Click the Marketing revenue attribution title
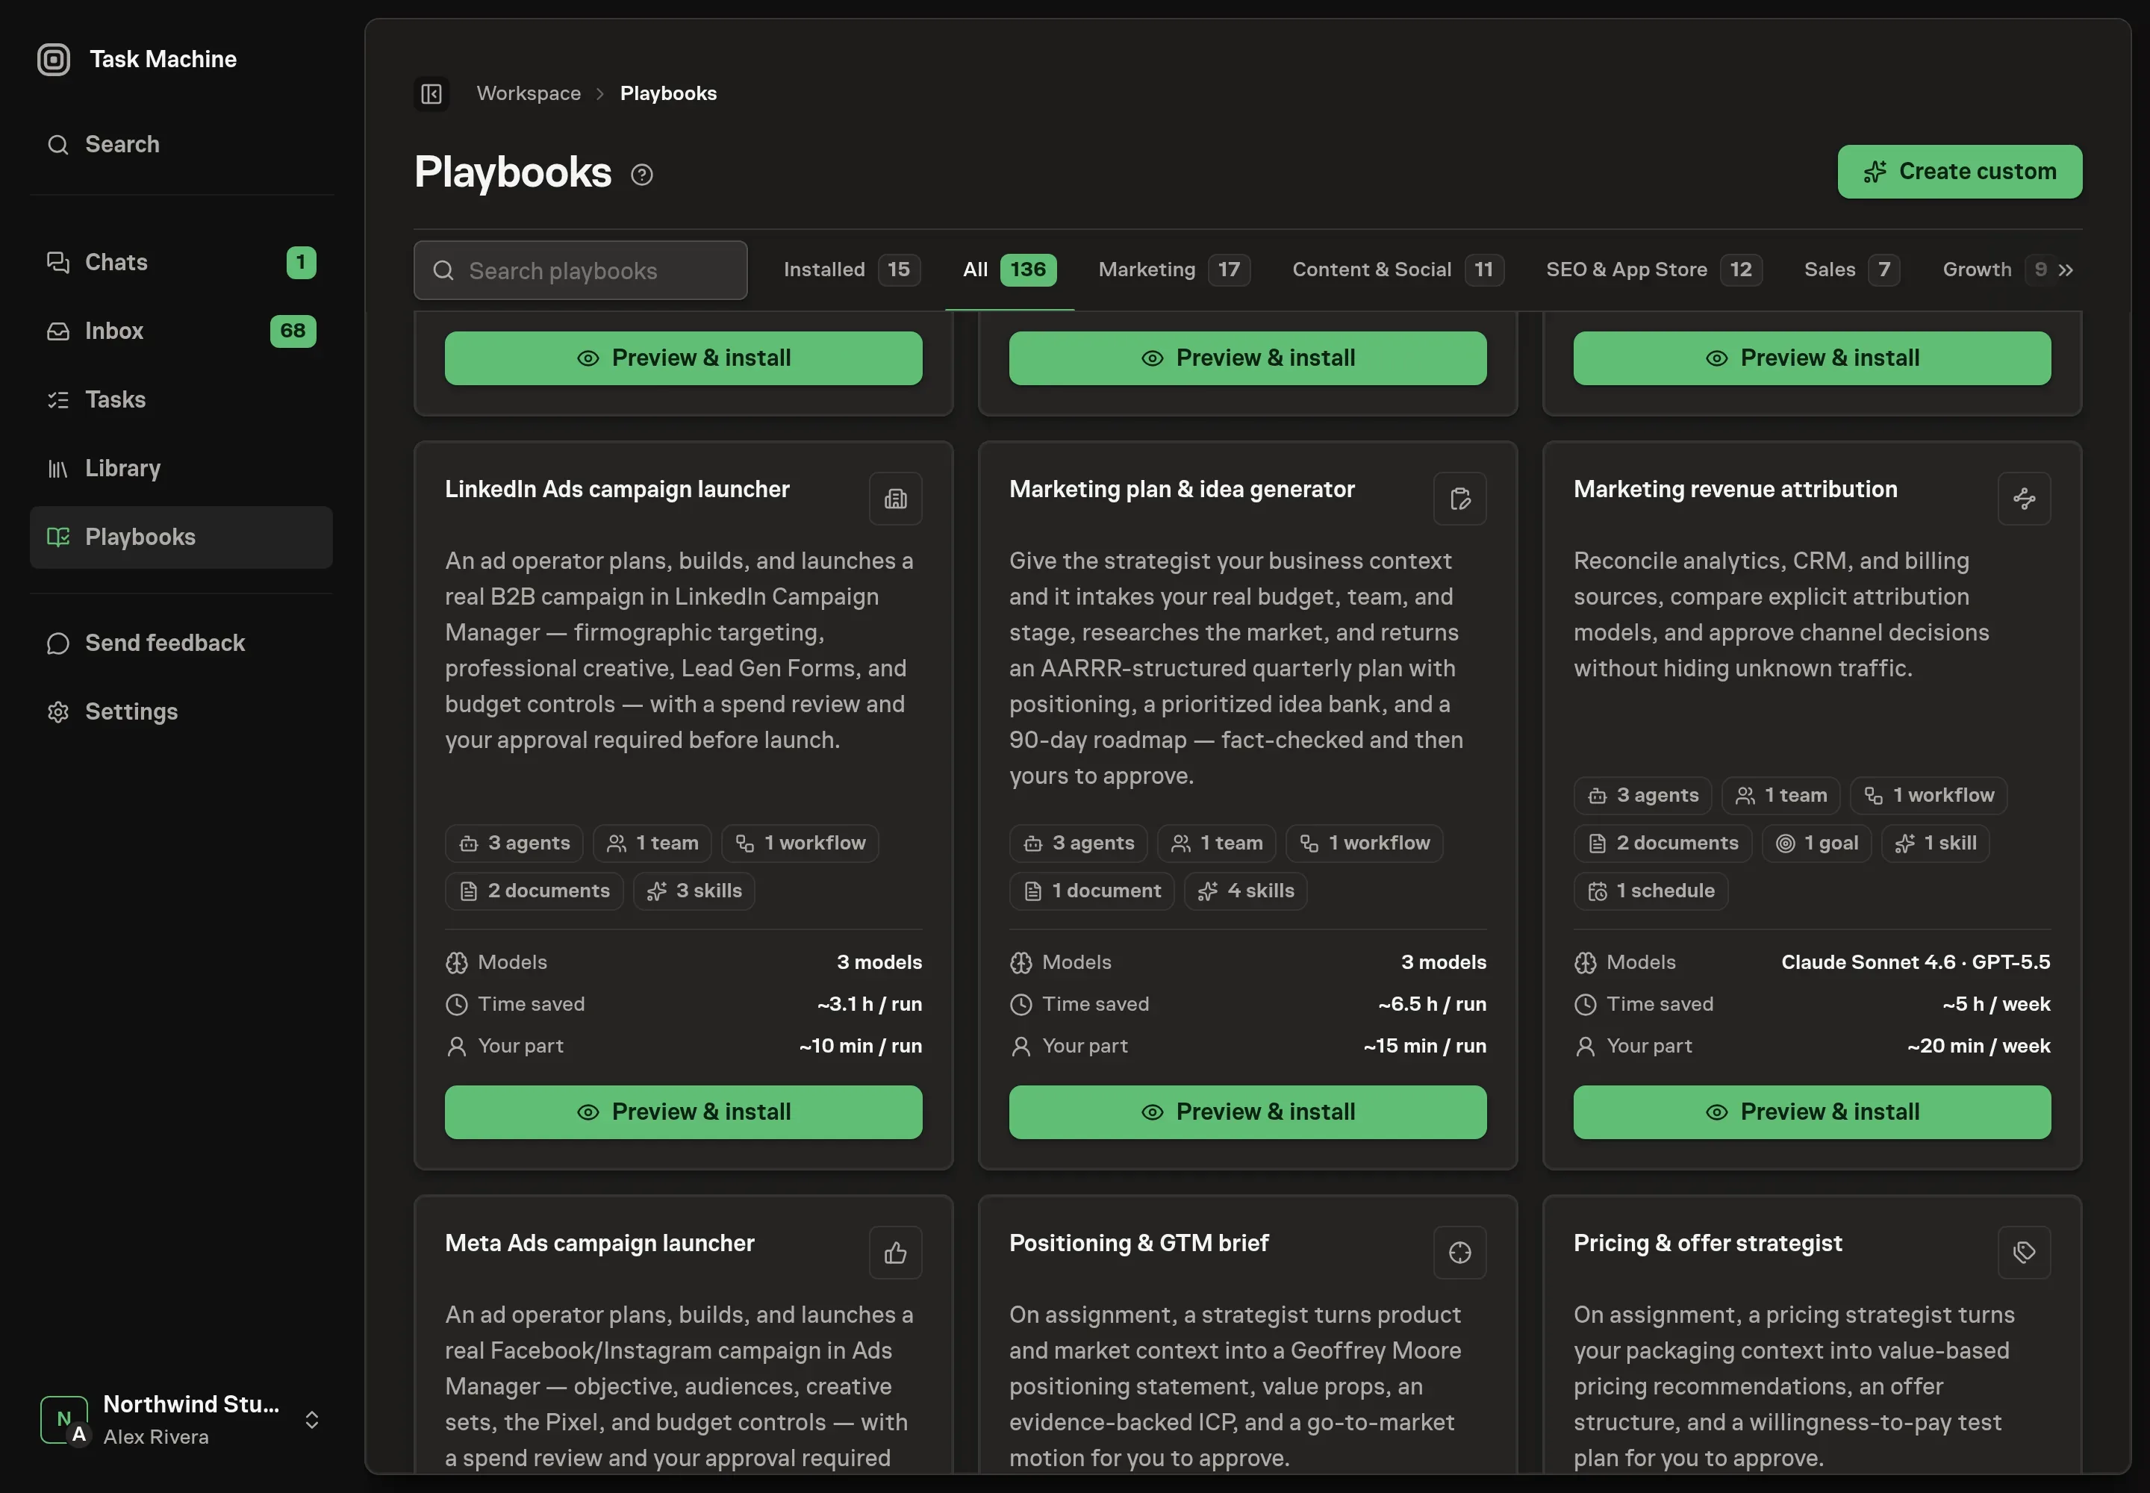The image size is (2150, 1493). pyautogui.click(x=1735, y=489)
